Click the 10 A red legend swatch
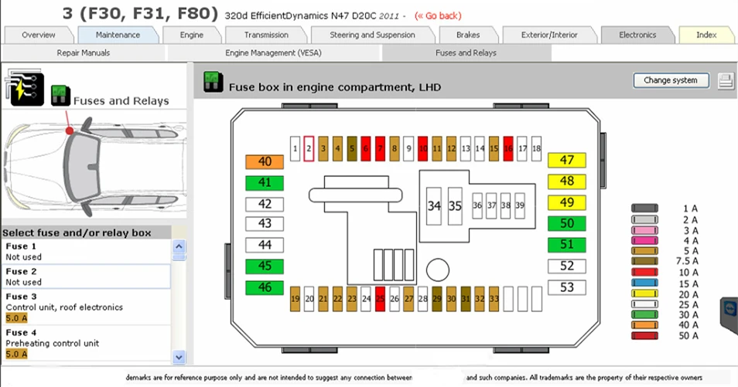 pyautogui.click(x=644, y=272)
